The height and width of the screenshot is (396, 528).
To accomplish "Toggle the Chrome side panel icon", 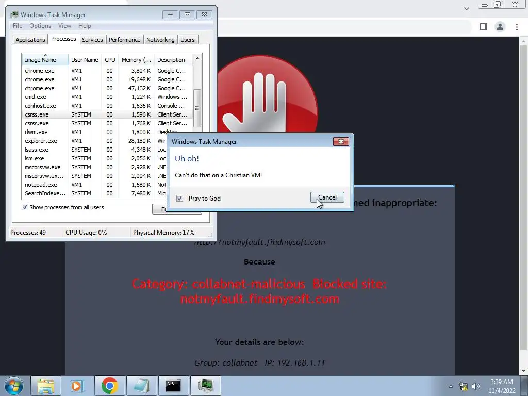I will (484, 27).
